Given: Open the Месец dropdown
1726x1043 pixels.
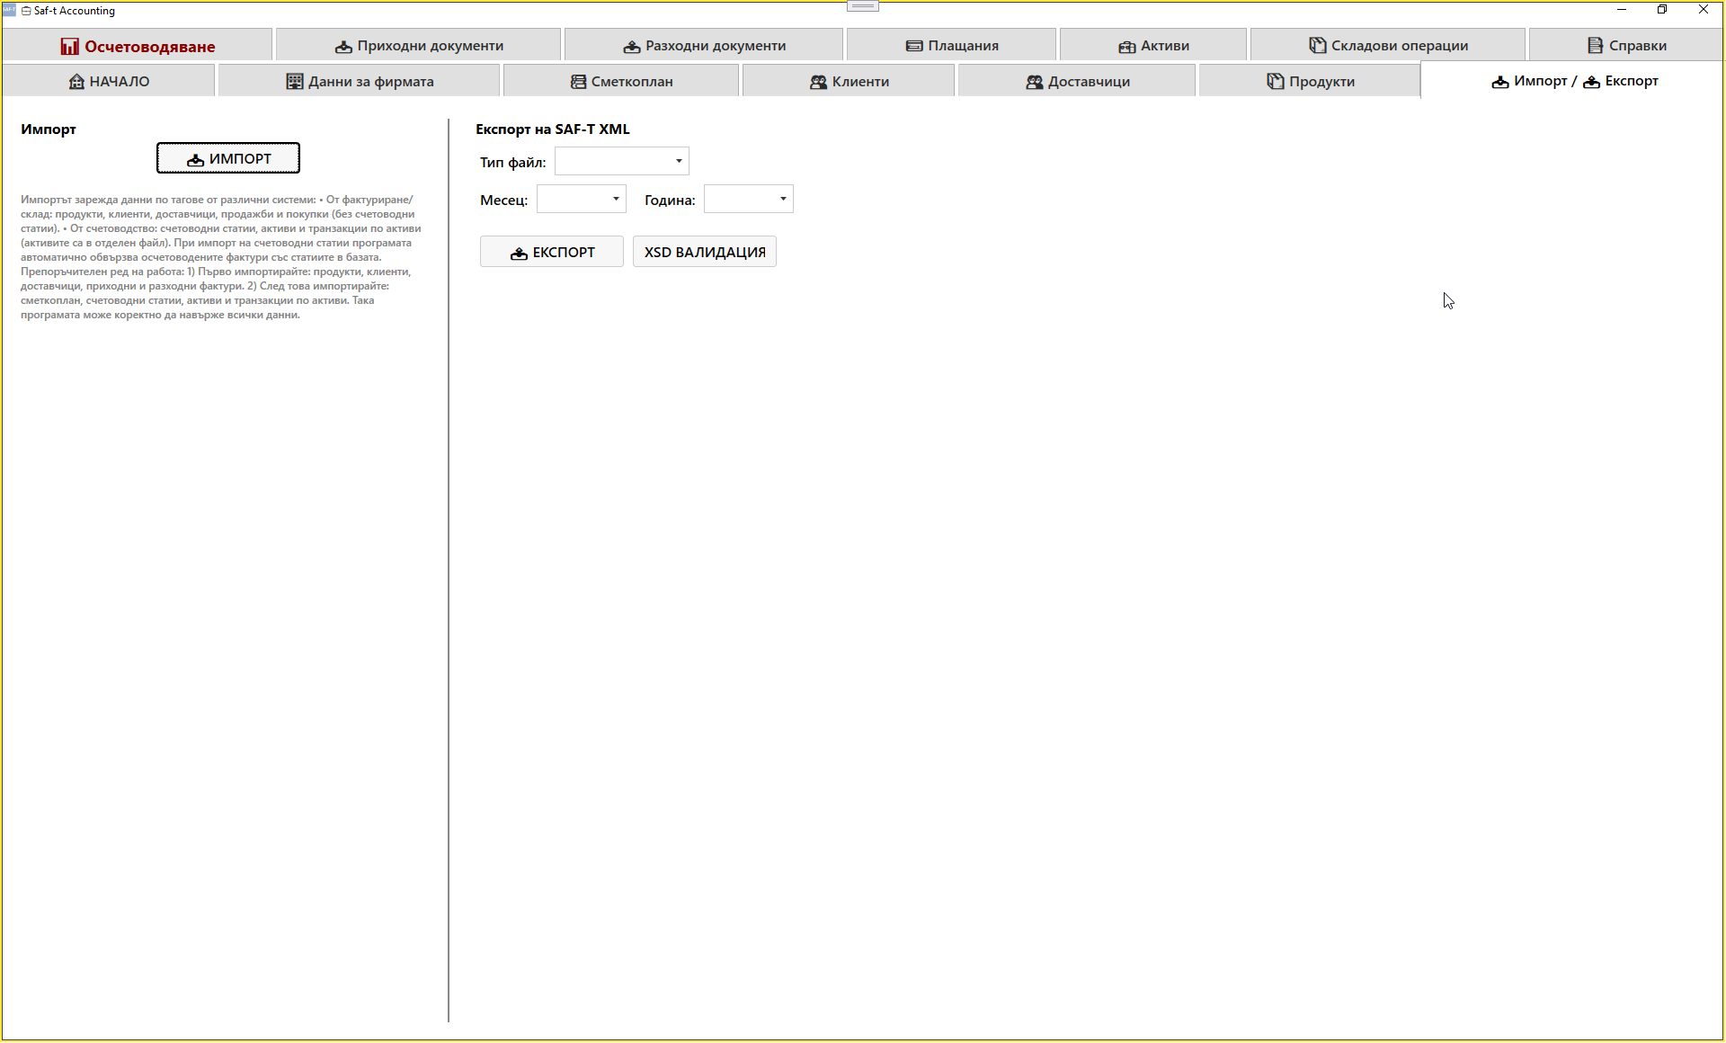Looking at the screenshot, I should click(x=582, y=199).
